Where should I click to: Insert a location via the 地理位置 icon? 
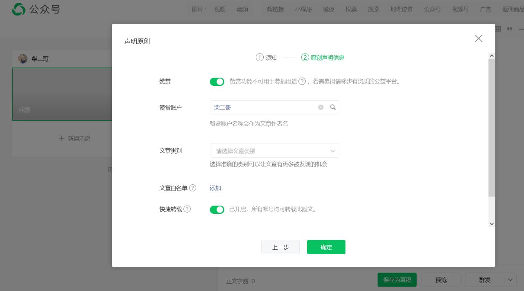[402, 9]
